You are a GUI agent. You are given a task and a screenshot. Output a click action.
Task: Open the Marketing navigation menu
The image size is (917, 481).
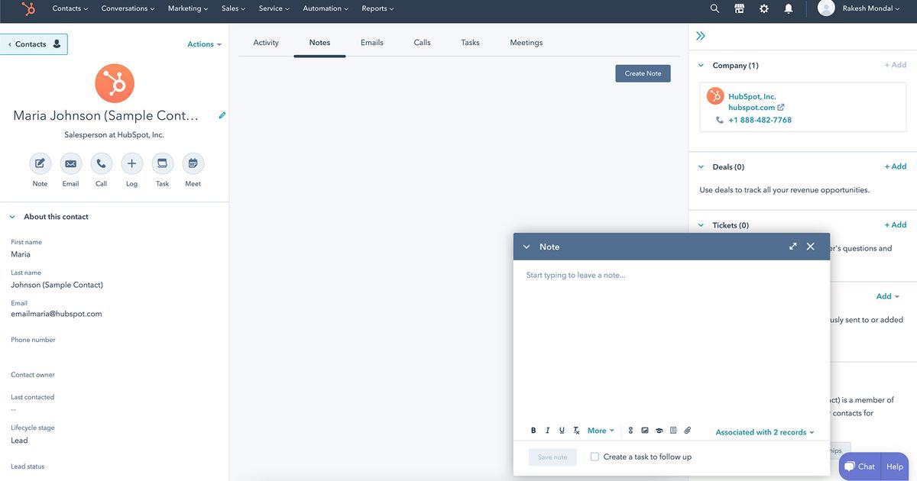(x=188, y=8)
